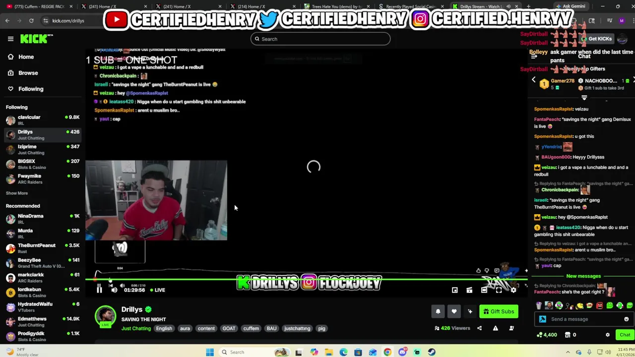635x357 pixels.
Task: Open File Explorer from taskbar
Action: point(328,352)
